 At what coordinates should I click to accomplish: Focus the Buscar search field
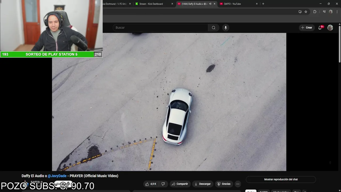point(161,28)
